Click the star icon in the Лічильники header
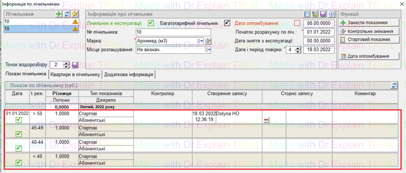 (74, 14)
